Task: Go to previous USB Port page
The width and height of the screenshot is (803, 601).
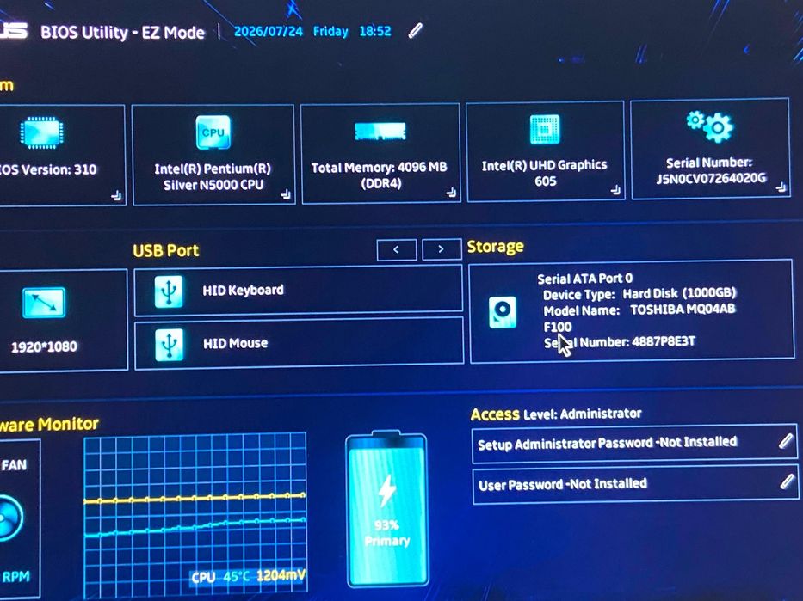Action: (397, 249)
